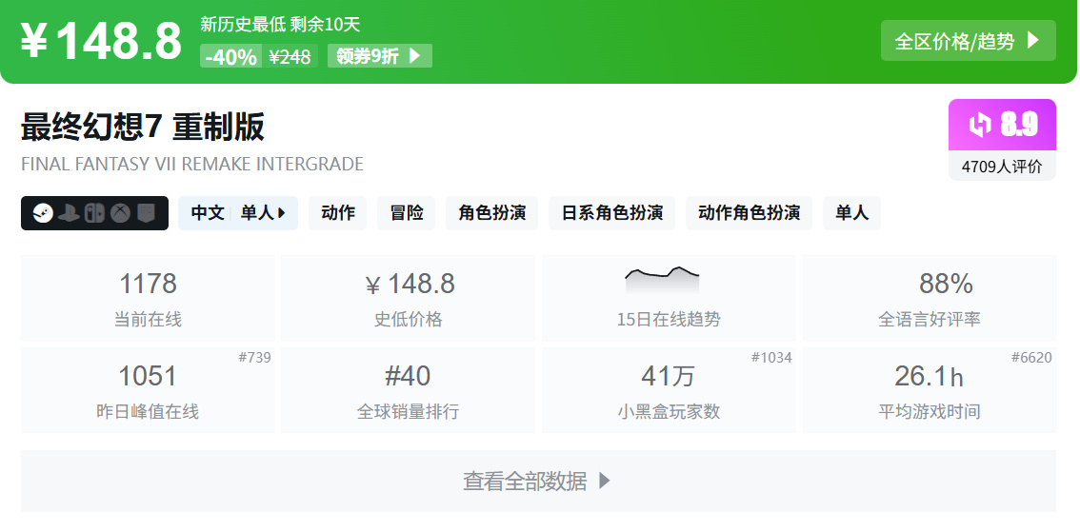Click the #739 rank label

(254, 357)
